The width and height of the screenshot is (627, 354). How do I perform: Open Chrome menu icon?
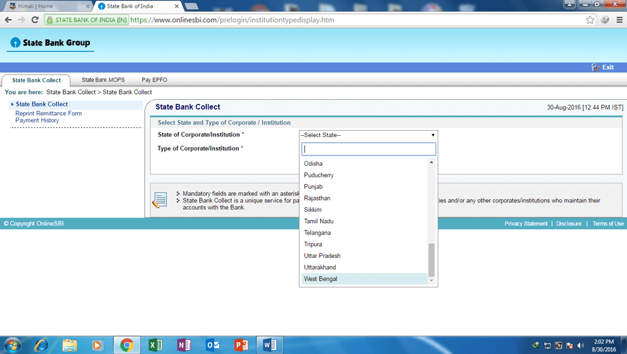(619, 20)
